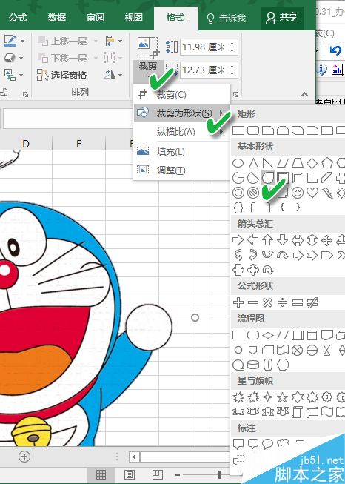Switch to the 视图 tab
This screenshot has height=484, width=345.
[x=133, y=17]
